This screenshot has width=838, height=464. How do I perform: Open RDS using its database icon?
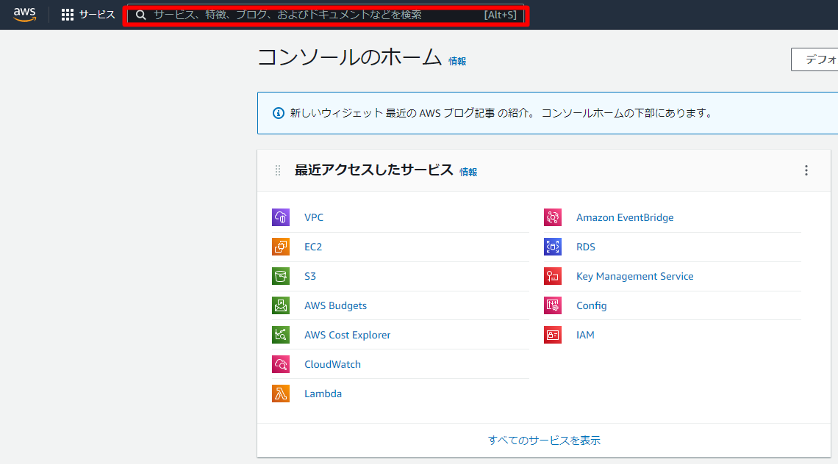(552, 247)
